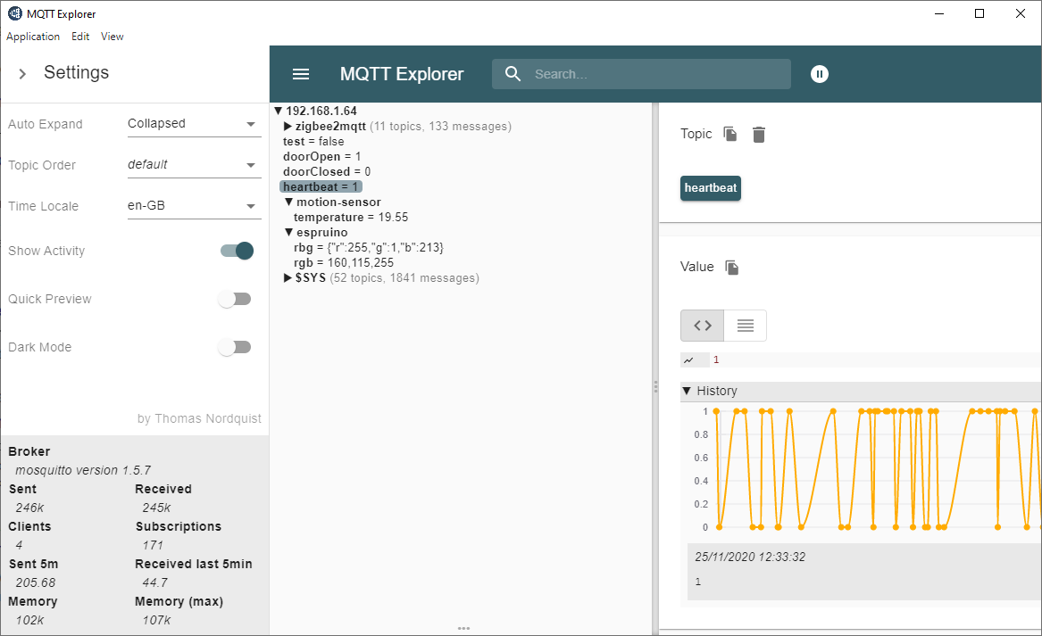Click the mosquitto version 1.5.7 text
Image resolution: width=1042 pixels, height=636 pixels.
point(83,470)
